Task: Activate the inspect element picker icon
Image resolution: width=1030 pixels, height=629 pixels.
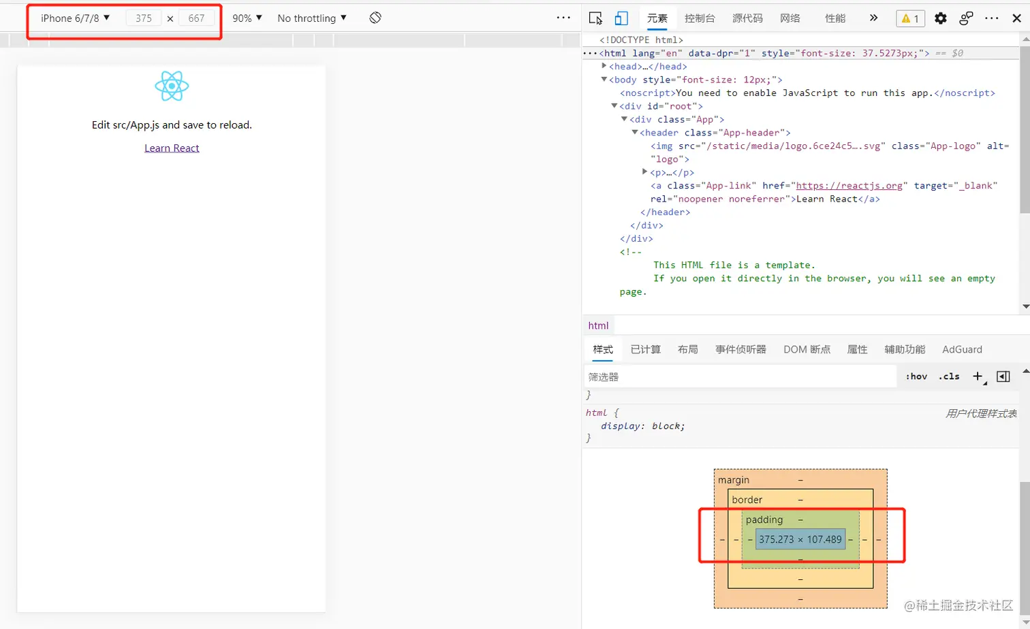Action: click(595, 18)
